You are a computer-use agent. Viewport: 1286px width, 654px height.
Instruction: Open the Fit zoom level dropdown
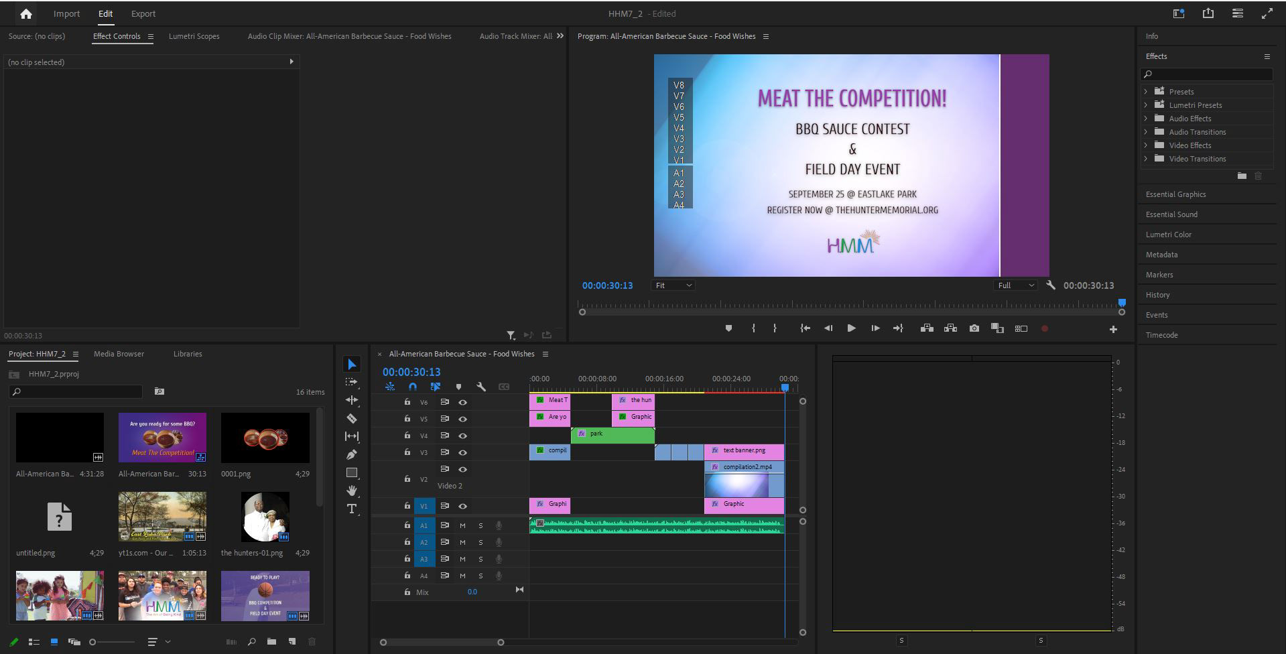click(x=673, y=285)
